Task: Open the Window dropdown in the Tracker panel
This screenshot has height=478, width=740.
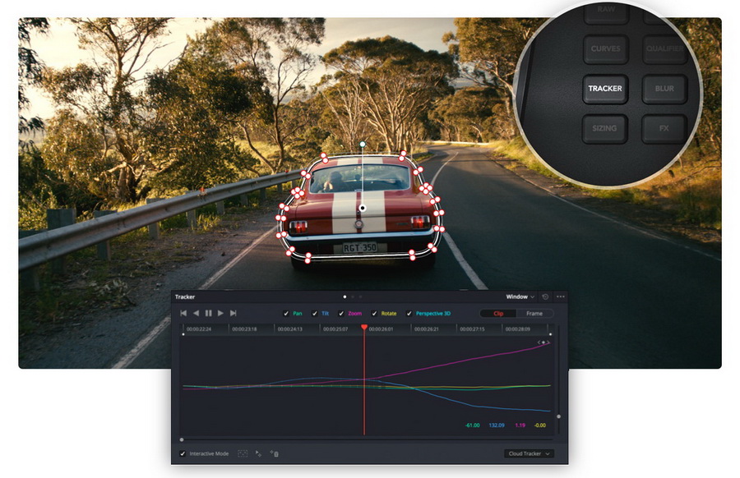Action: click(518, 296)
